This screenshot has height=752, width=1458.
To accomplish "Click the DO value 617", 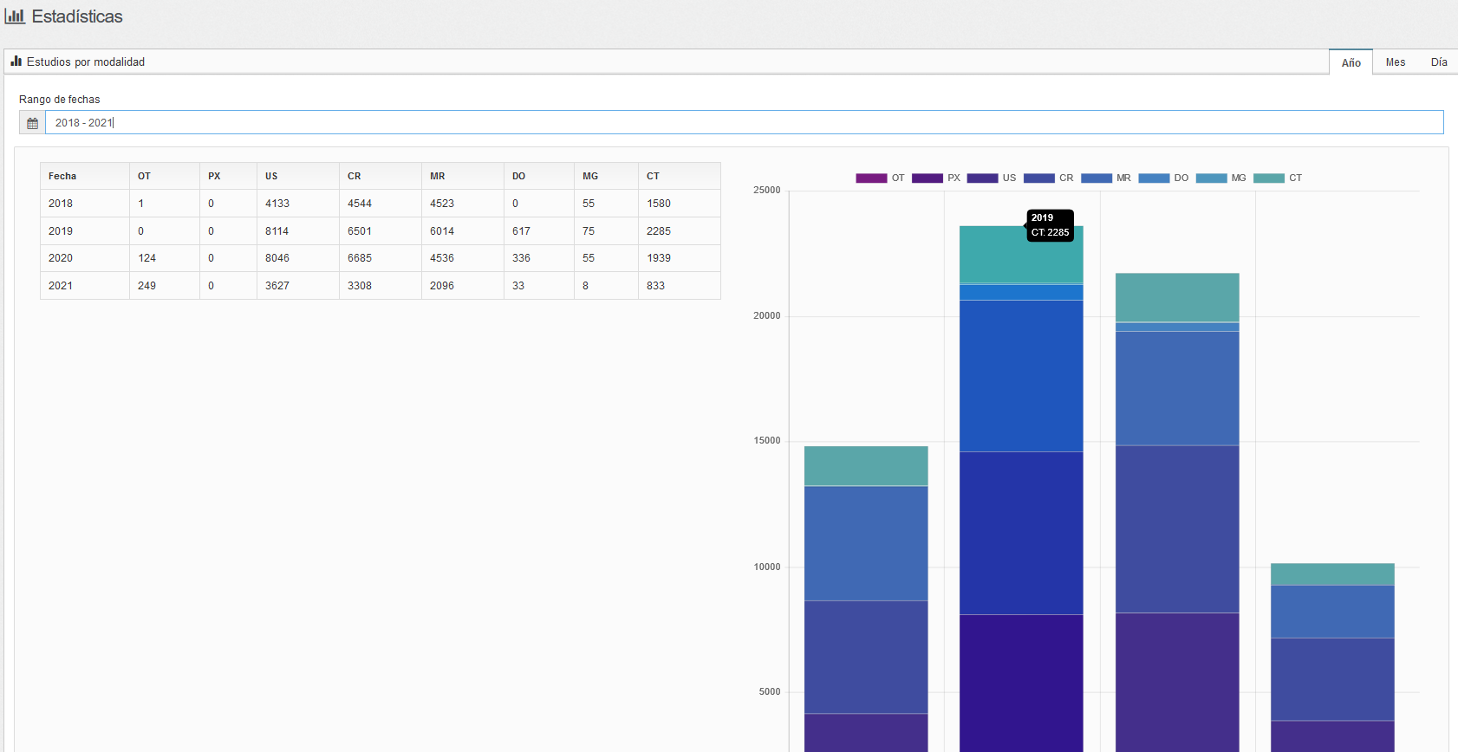I will point(521,231).
